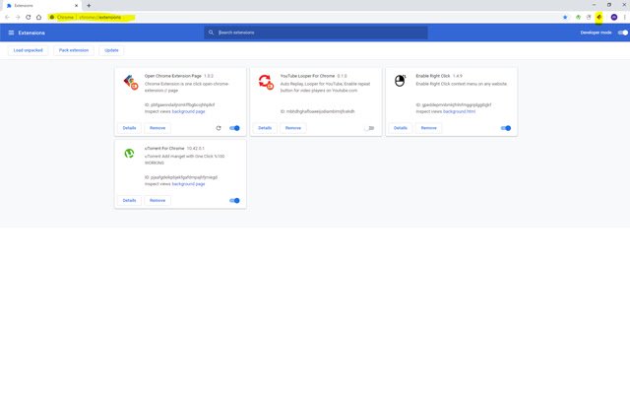Open Details for uTorrent For Chrome
630x394 pixels.
pyautogui.click(x=129, y=200)
